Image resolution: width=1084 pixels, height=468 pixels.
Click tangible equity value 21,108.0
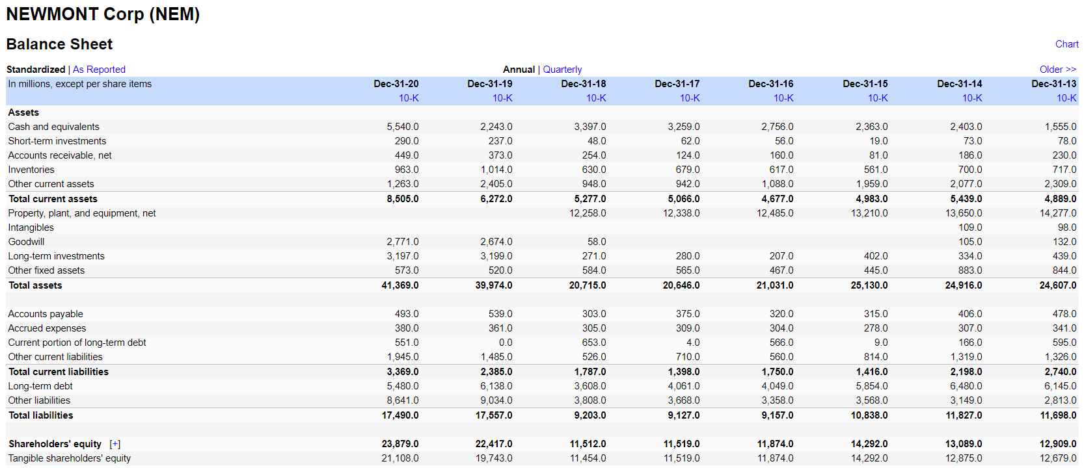400,458
